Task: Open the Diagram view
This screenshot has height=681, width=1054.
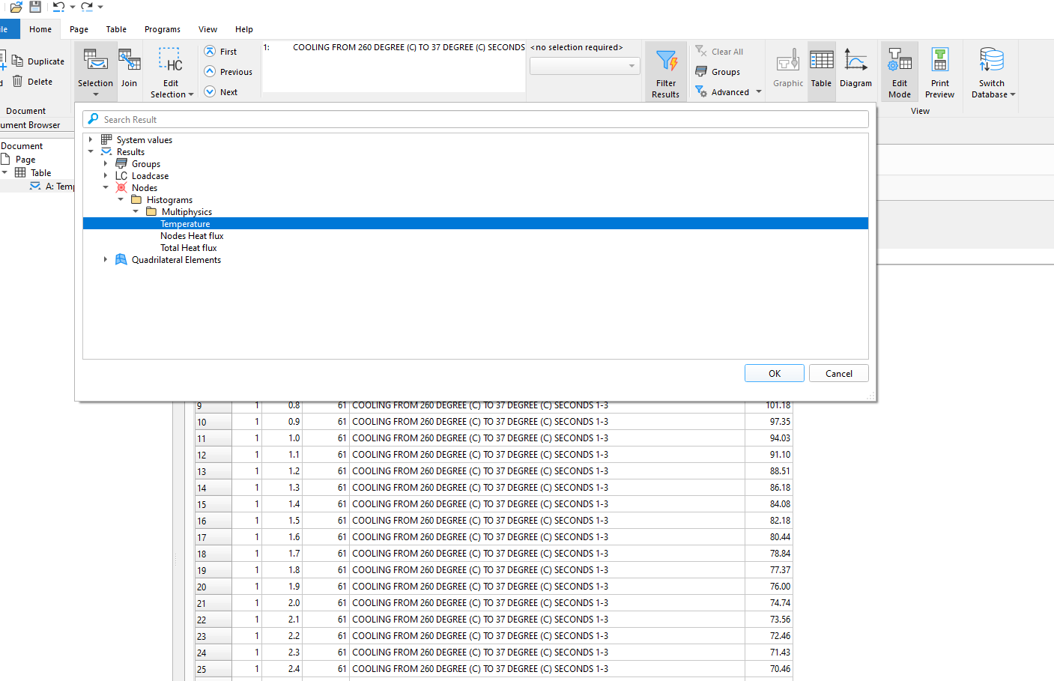Action: click(855, 69)
